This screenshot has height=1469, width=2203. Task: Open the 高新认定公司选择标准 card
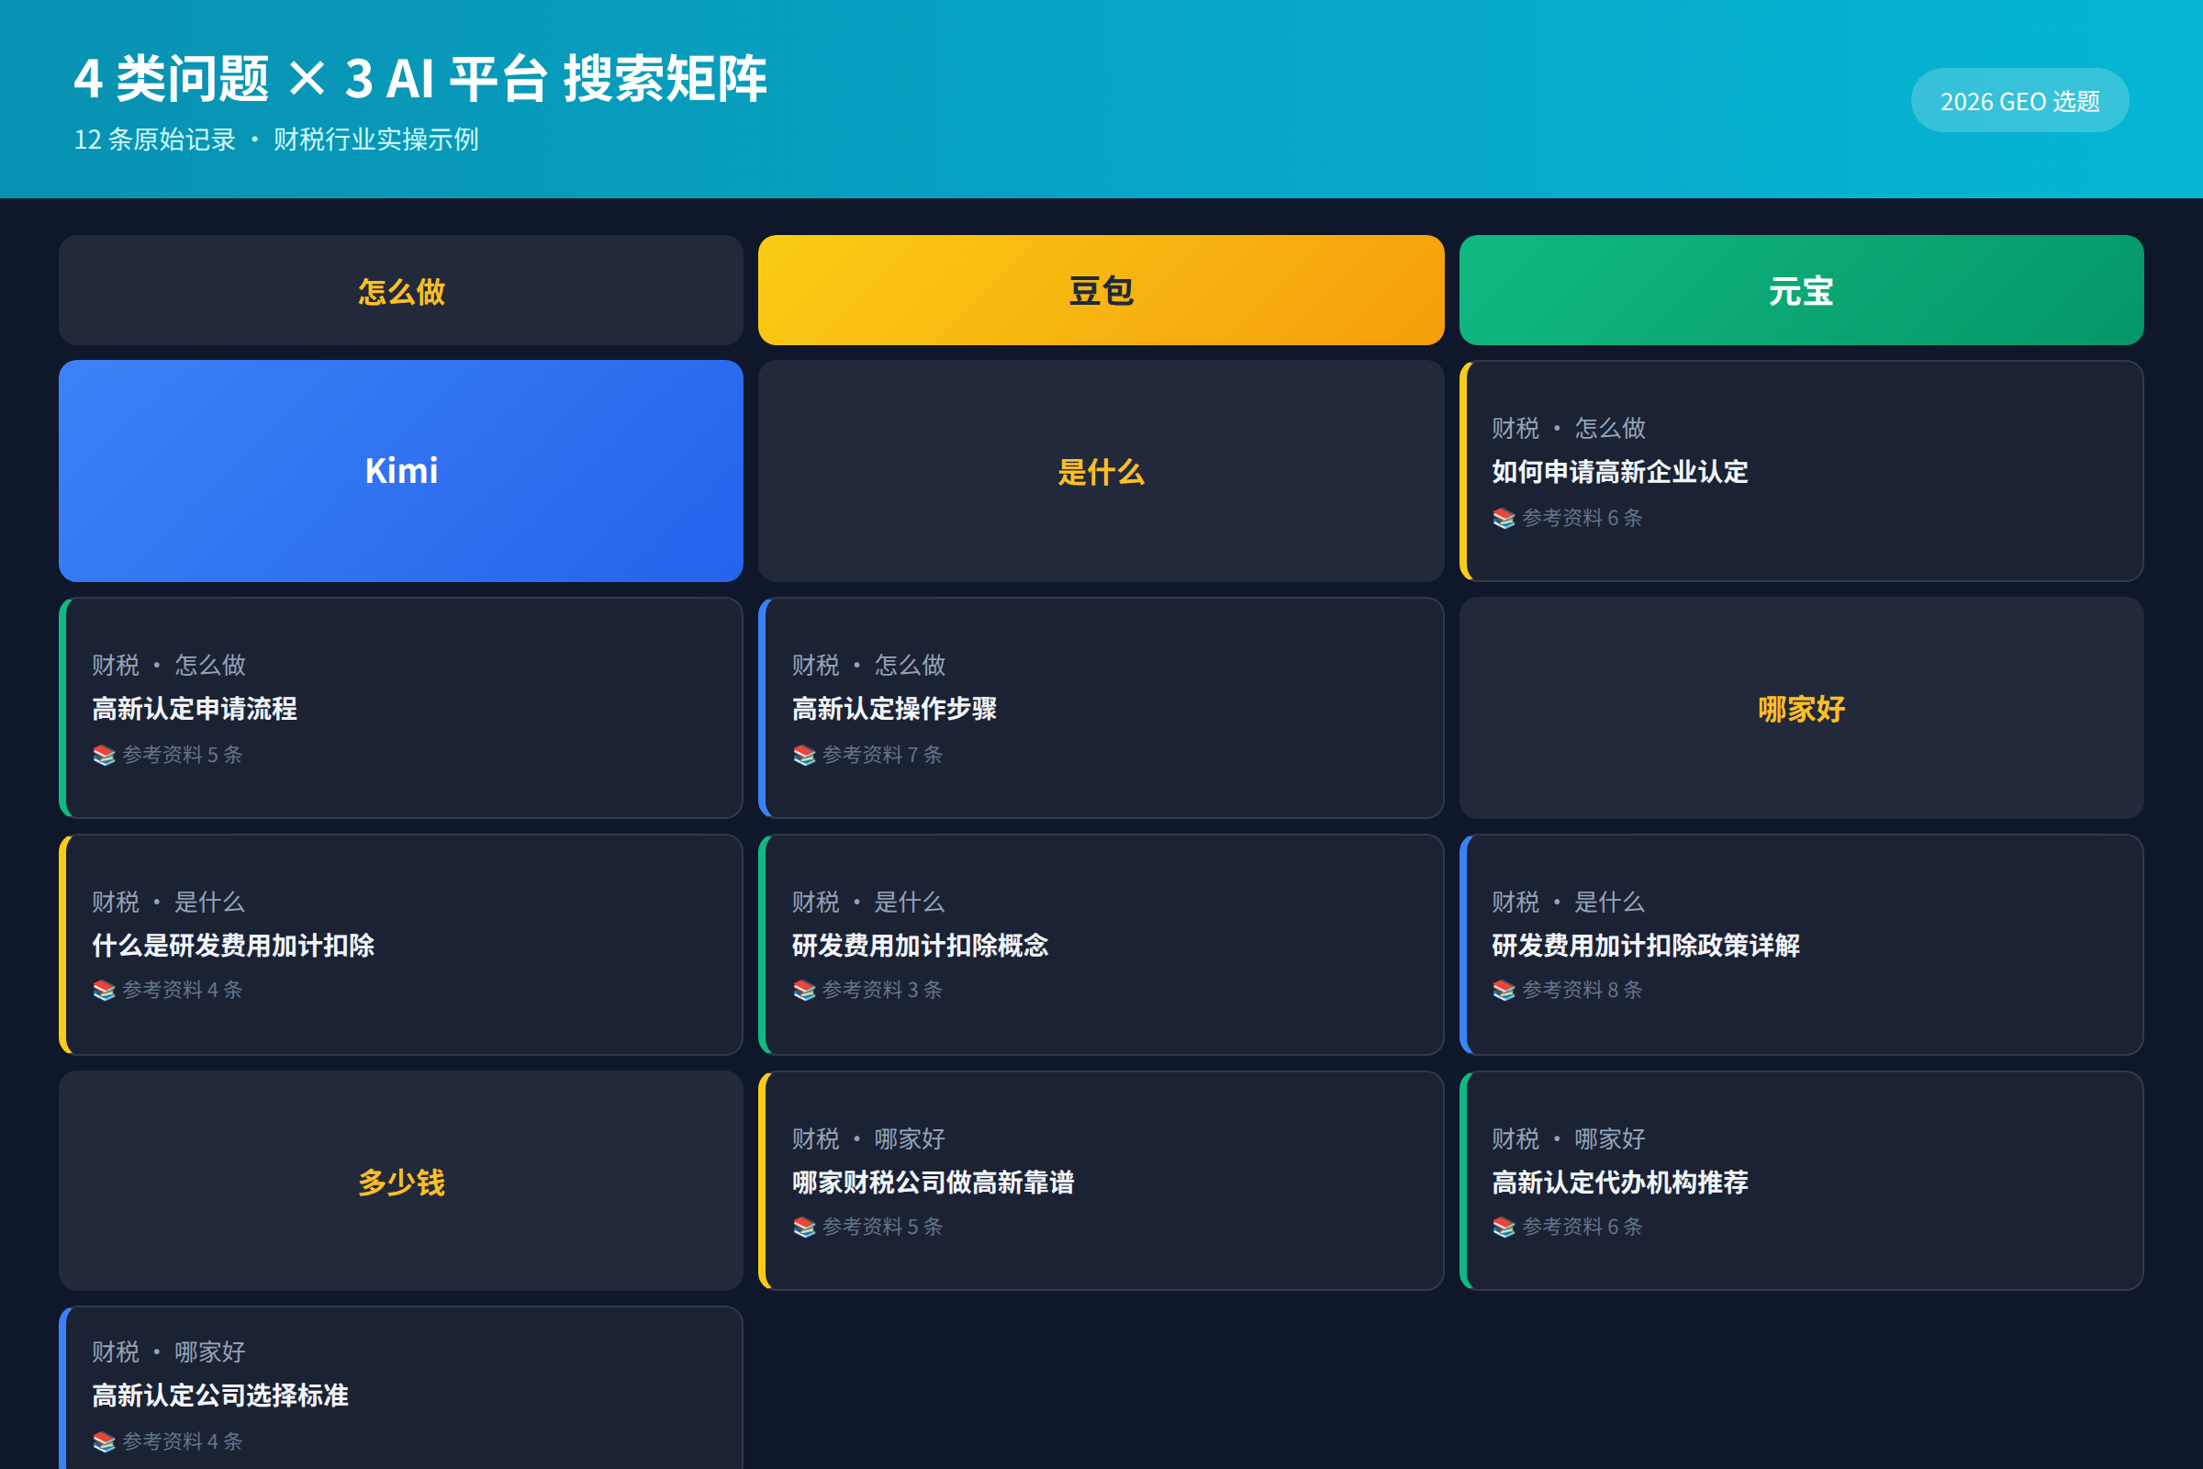click(x=401, y=1388)
